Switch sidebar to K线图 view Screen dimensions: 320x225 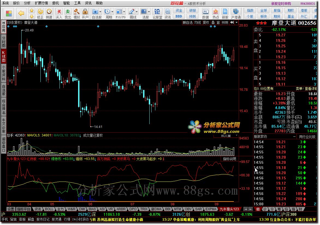(4, 56)
